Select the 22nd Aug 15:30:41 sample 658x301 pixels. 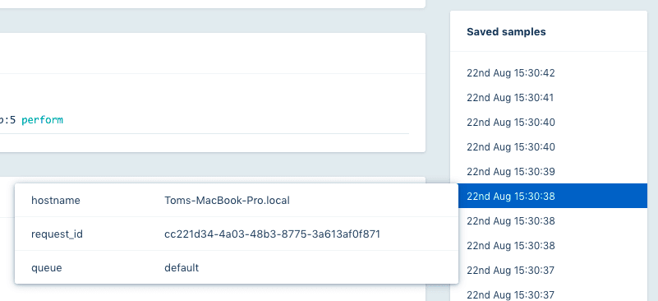click(549, 98)
